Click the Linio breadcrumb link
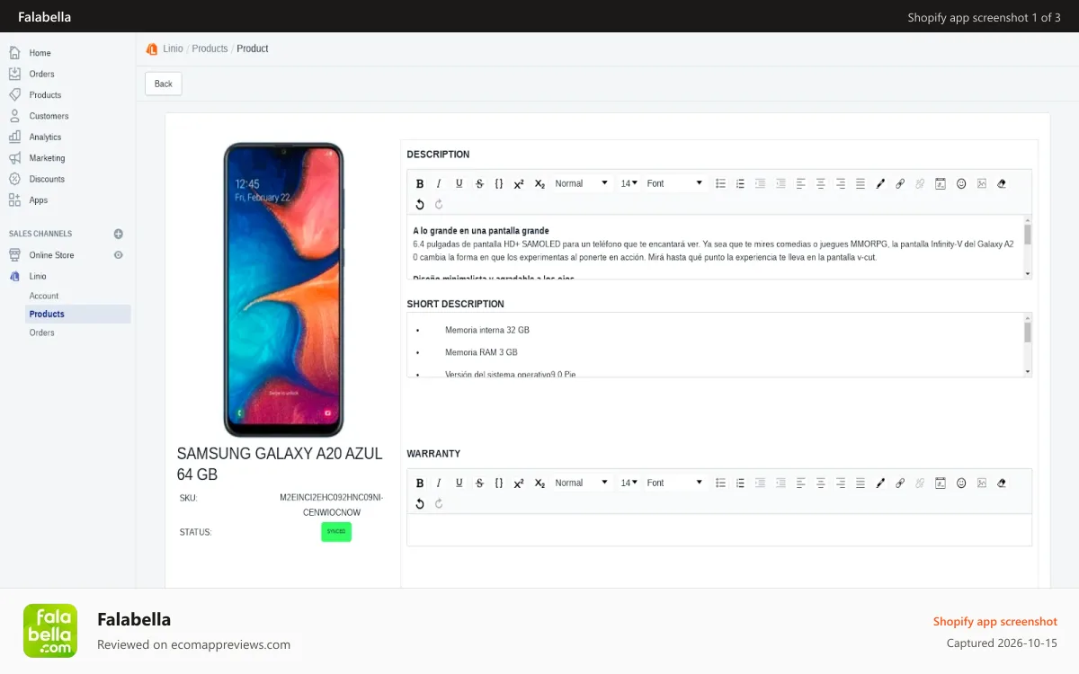Screen dimensions: 1079x674 click(173, 49)
